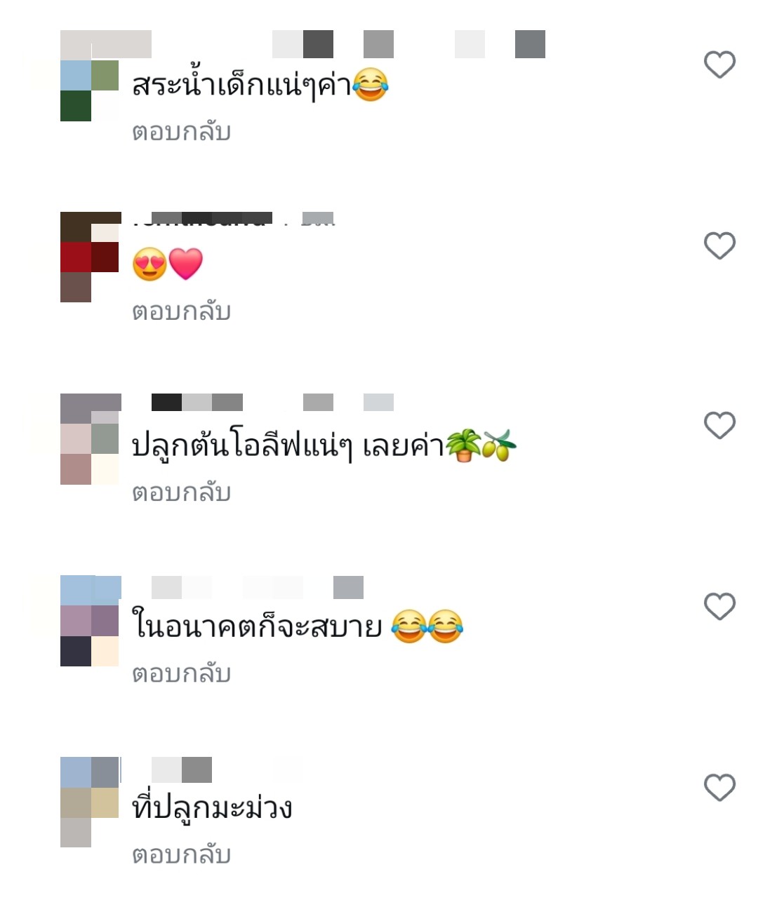
Task: Reply to the 'ปลูกต้นโอลีฟแน่ๆ เลยค่า' comment
Action: 182,492
